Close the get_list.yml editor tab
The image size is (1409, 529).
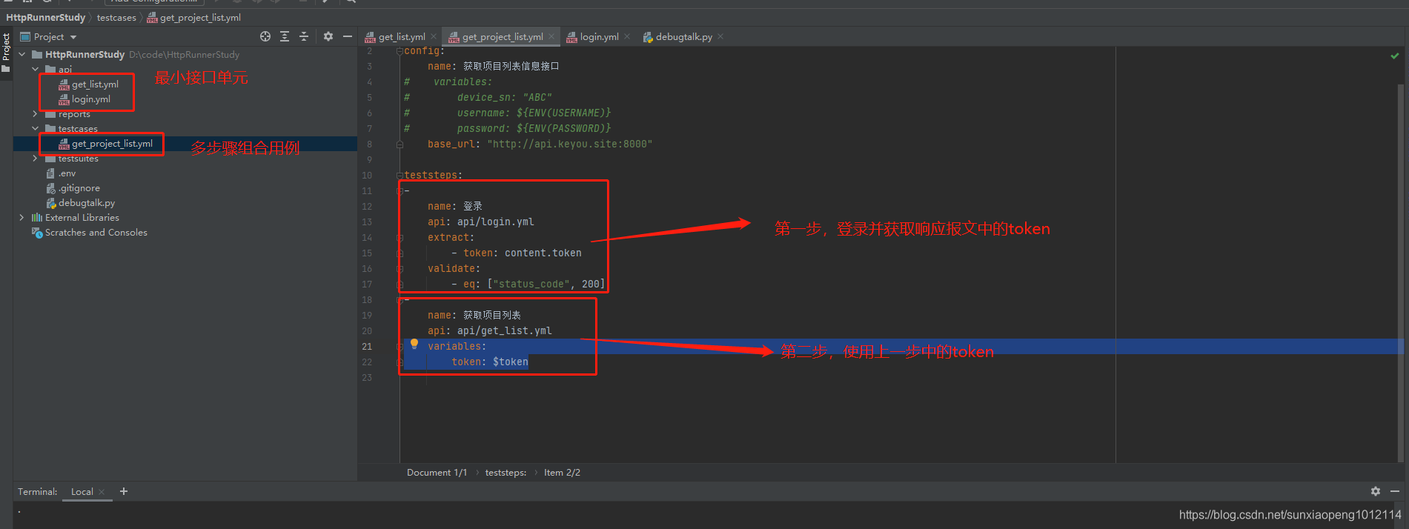(x=434, y=36)
